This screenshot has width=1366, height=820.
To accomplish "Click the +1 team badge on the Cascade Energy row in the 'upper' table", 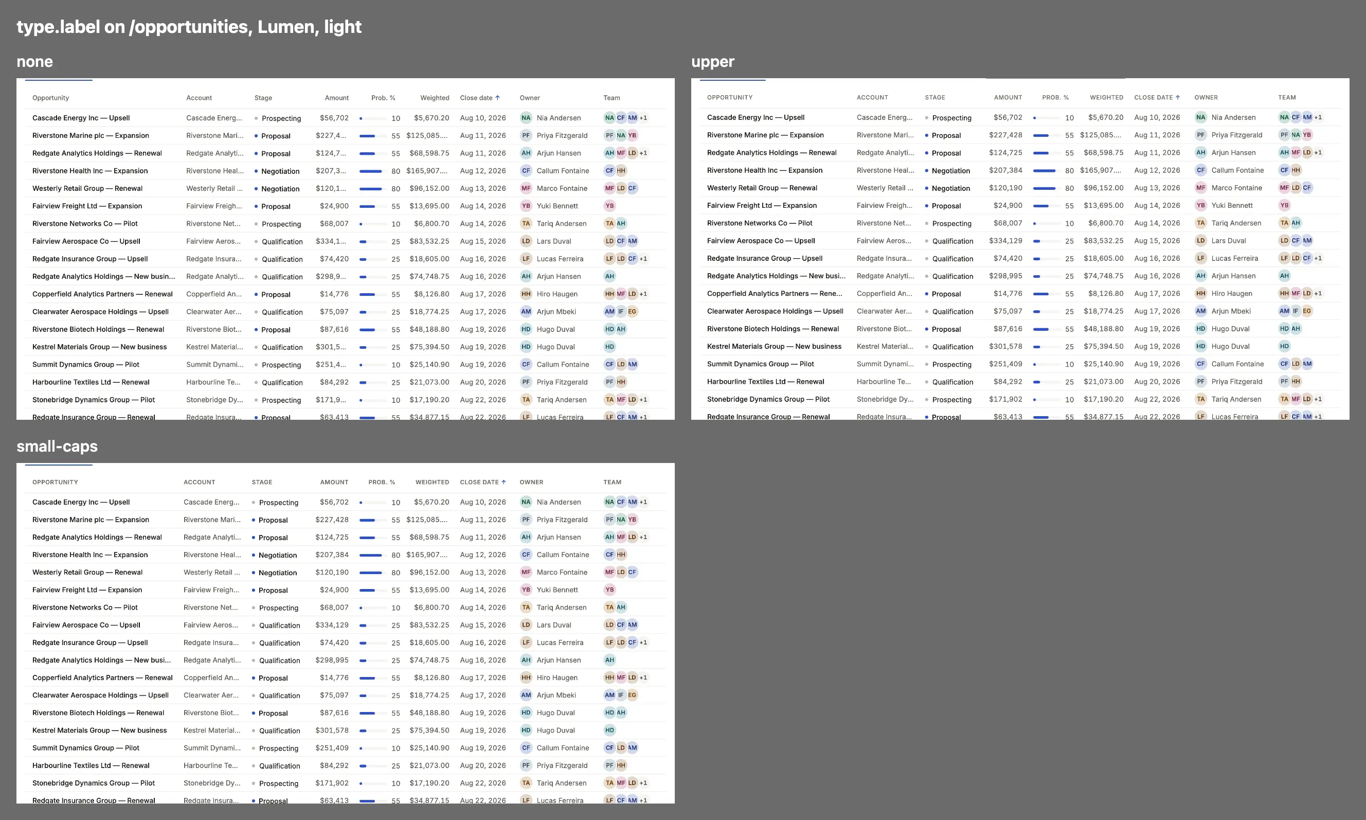I will [1318, 117].
